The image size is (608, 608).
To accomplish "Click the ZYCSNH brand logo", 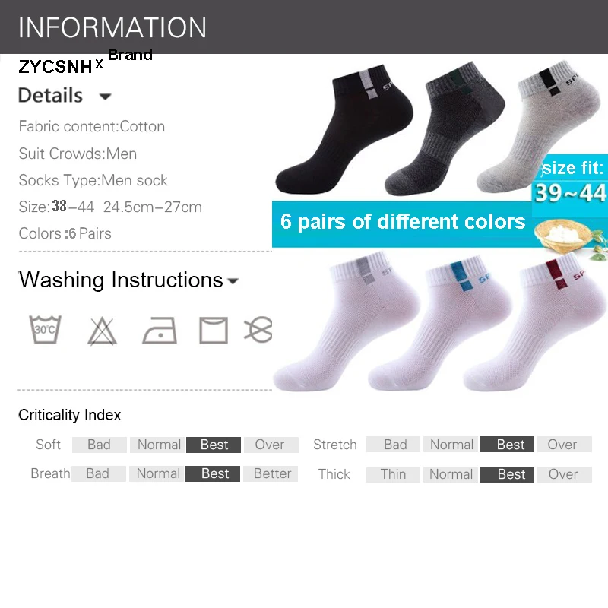I will (55, 67).
